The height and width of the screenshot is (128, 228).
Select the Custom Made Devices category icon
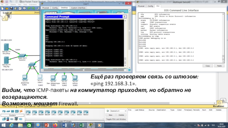click(x=16, y=119)
